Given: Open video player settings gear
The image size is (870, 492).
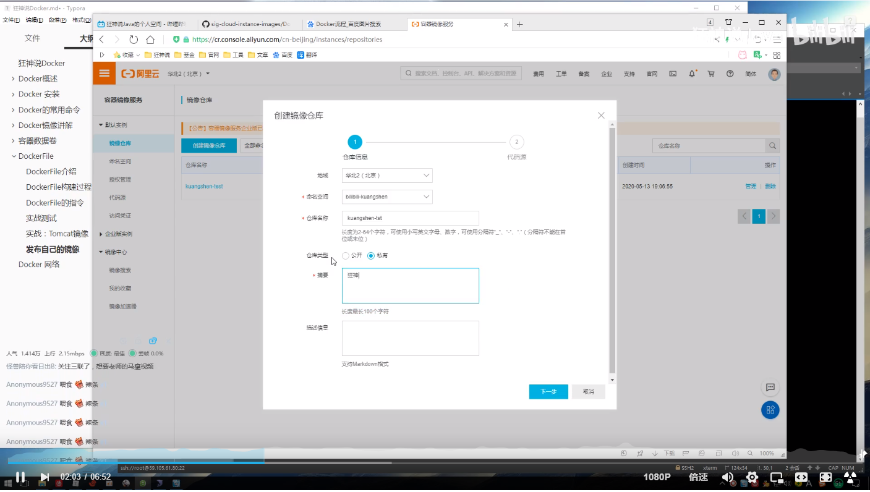Looking at the screenshot, I should tap(753, 477).
